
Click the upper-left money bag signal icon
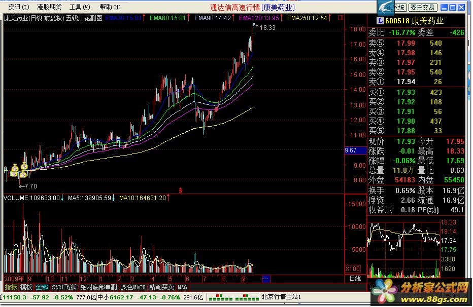point(15,167)
